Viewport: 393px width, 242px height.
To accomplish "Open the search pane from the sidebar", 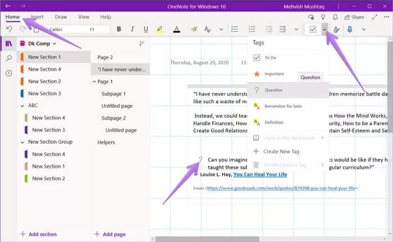I will [x=8, y=58].
